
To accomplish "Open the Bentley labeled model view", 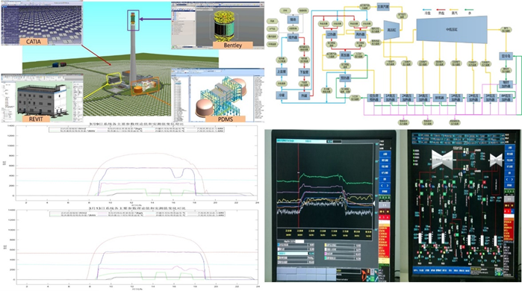I will pyautogui.click(x=218, y=25).
